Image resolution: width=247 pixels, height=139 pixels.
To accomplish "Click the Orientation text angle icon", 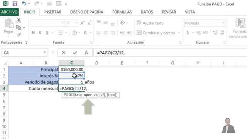I will pos(122,23).
